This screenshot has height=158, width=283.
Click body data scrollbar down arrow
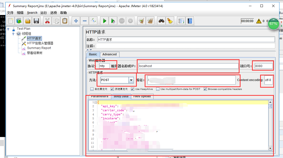(270, 148)
